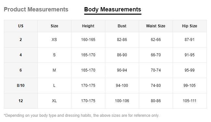The image size is (211, 122).
Task: Click the US 8/10 row label
Action: [21, 86]
